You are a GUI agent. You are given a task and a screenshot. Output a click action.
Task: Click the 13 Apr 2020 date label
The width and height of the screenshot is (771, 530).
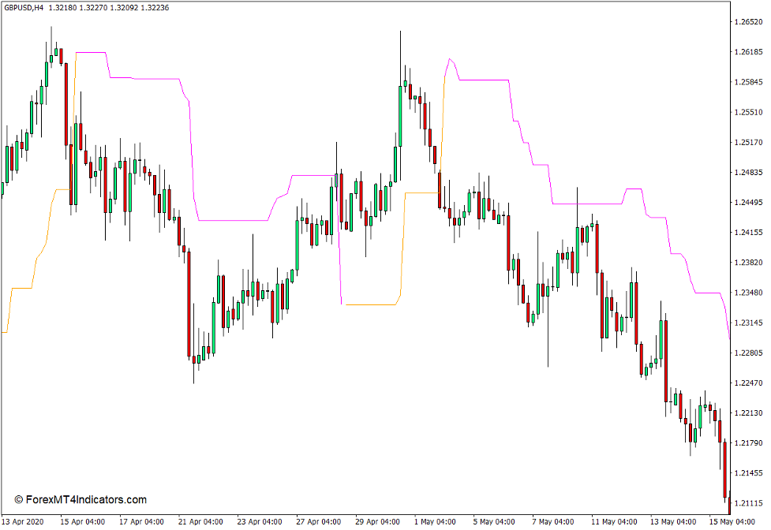pos(24,521)
